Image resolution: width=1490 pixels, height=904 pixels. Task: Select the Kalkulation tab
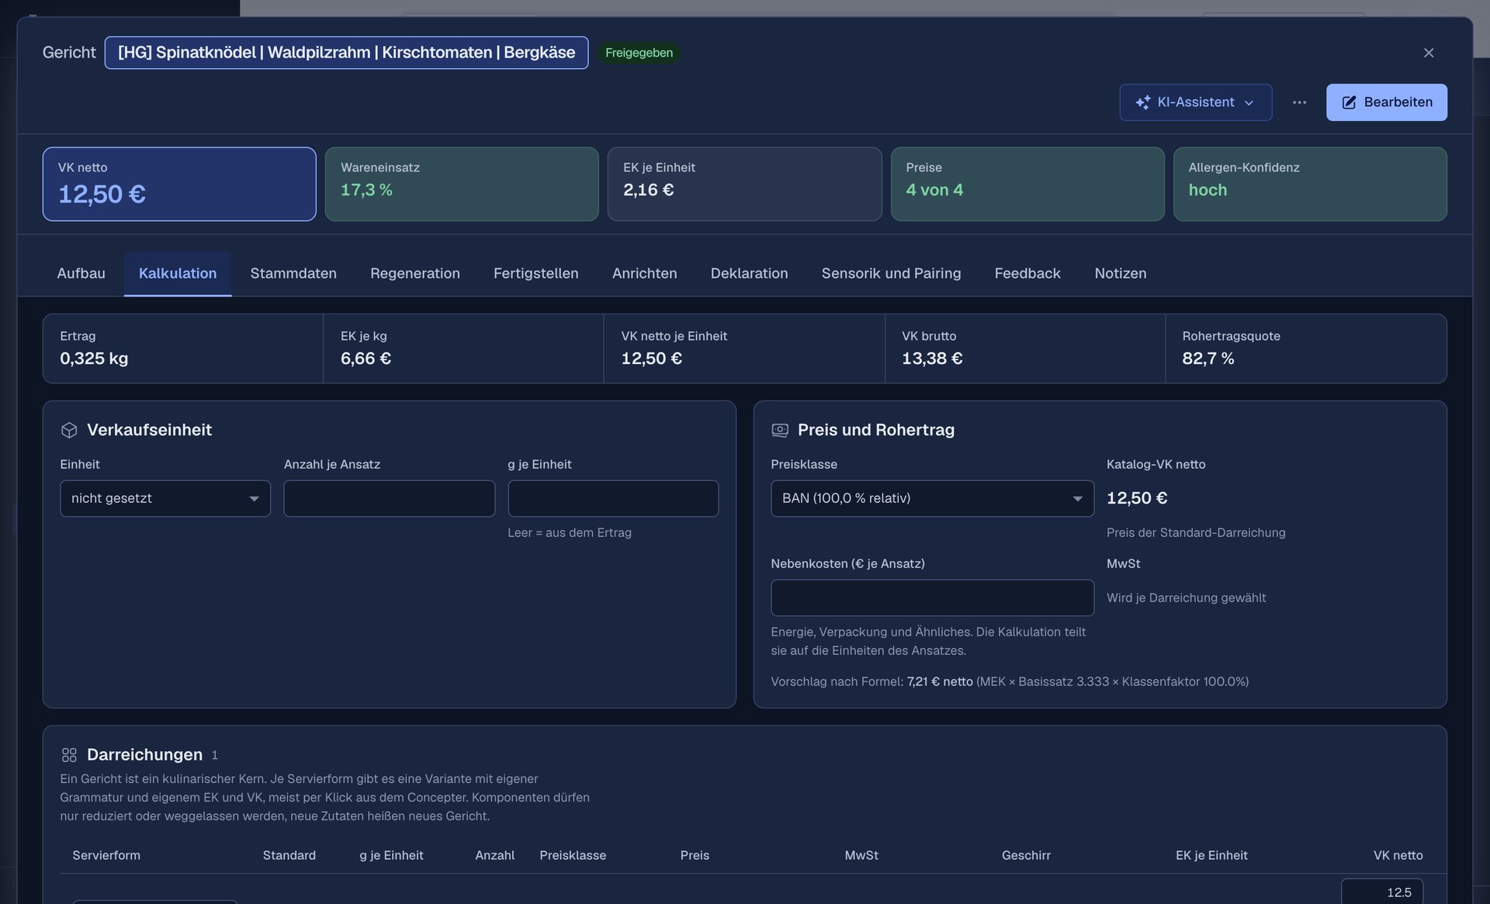pos(178,273)
